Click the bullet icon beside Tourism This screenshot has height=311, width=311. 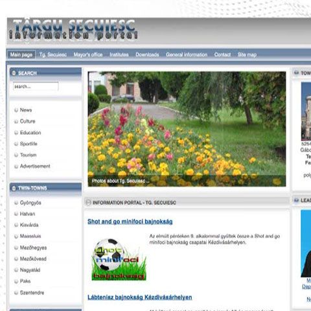(16, 155)
